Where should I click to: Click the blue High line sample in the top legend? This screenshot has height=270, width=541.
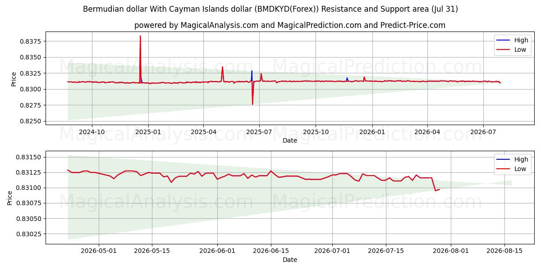(504, 40)
